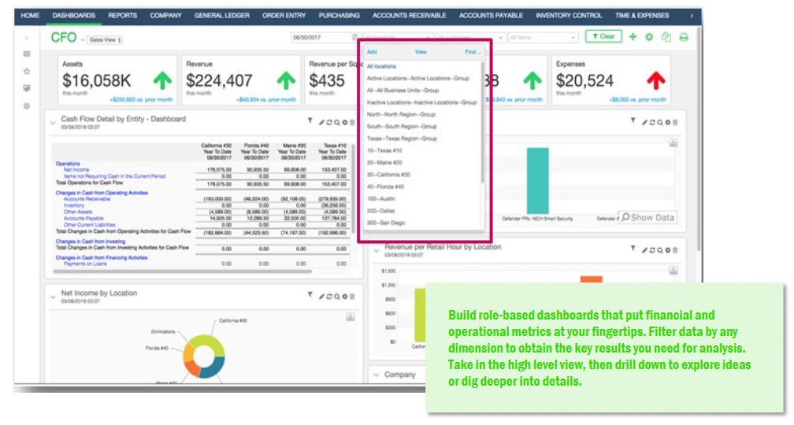Click the Accounts Receivable link in cash flow
Screen dimensions: 794x425
87,199
